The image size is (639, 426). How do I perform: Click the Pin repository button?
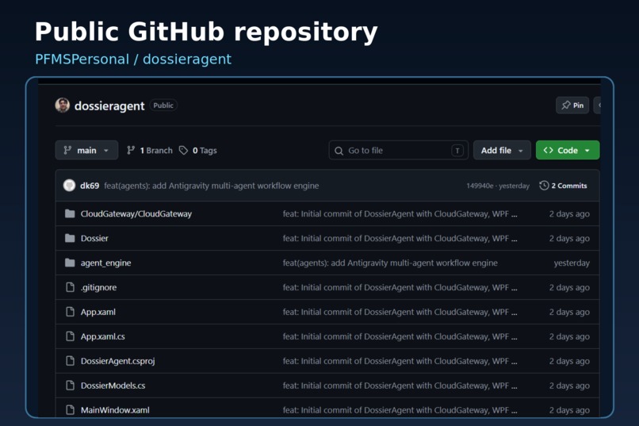pos(572,106)
